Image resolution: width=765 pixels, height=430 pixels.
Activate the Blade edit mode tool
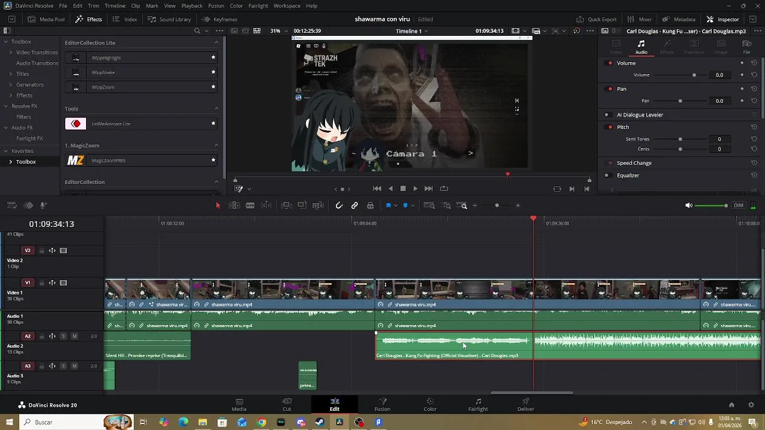(x=250, y=205)
